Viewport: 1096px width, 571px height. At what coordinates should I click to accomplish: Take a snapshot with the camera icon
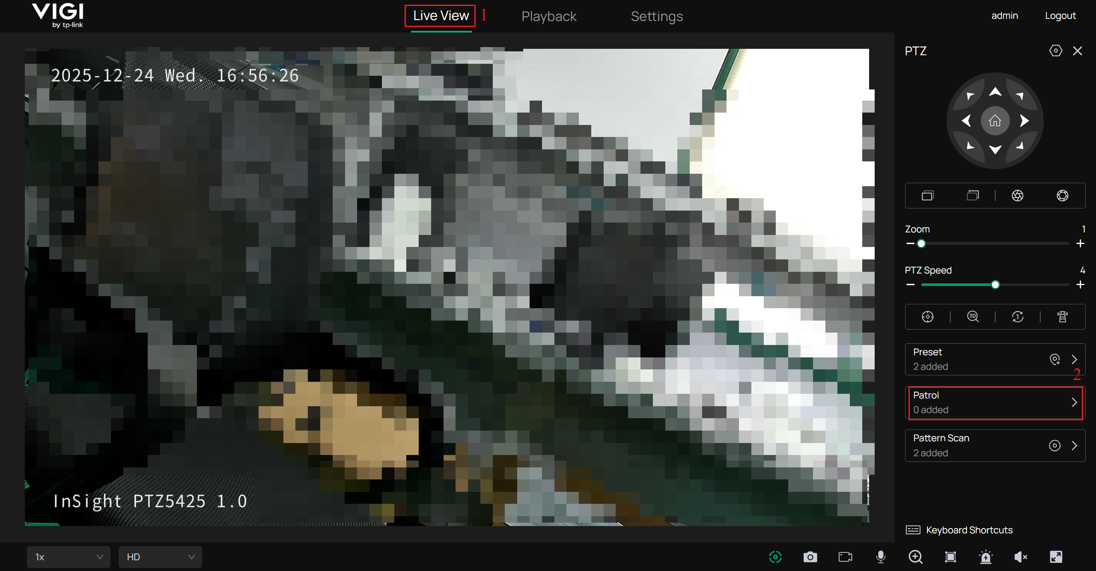810,557
